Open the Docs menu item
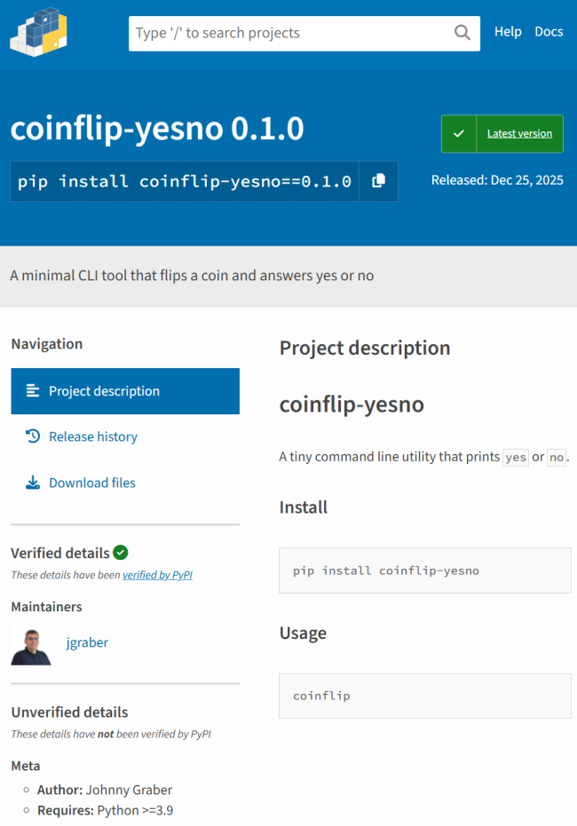 (x=549, y=32)
